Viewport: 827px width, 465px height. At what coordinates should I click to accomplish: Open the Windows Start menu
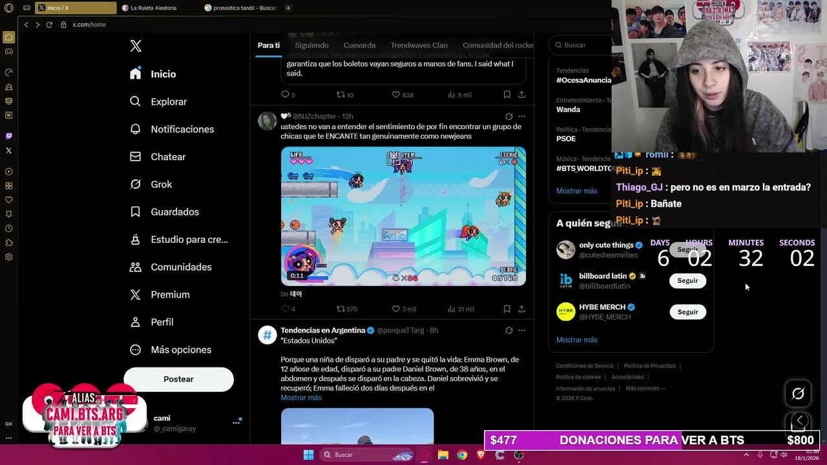tap(308, 455)
